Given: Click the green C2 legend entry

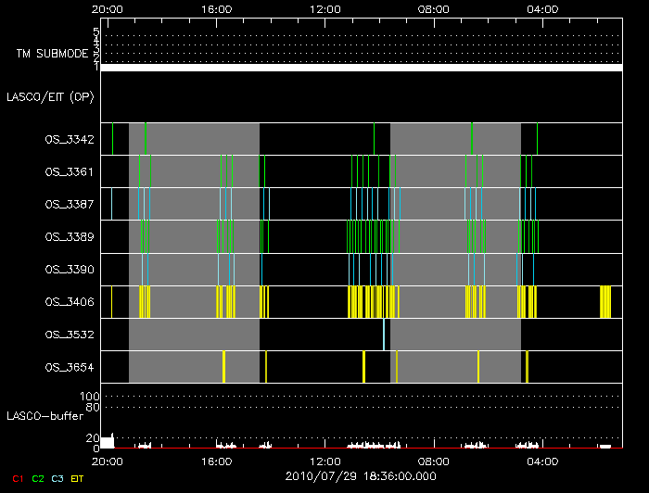Looking at the screenshot, I should [38, 478].
